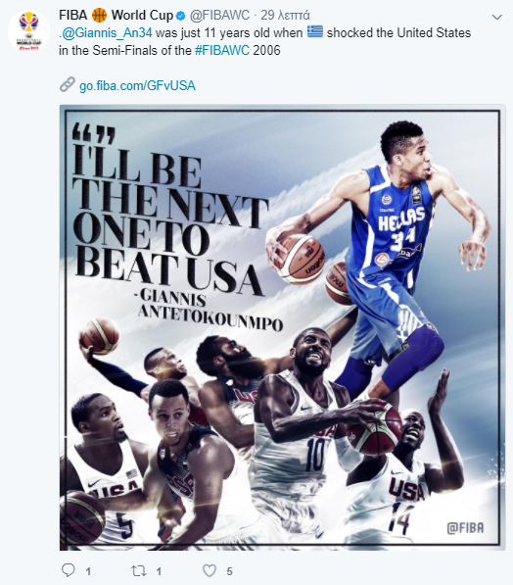Expand the tweet options chevron

(496, 17)
